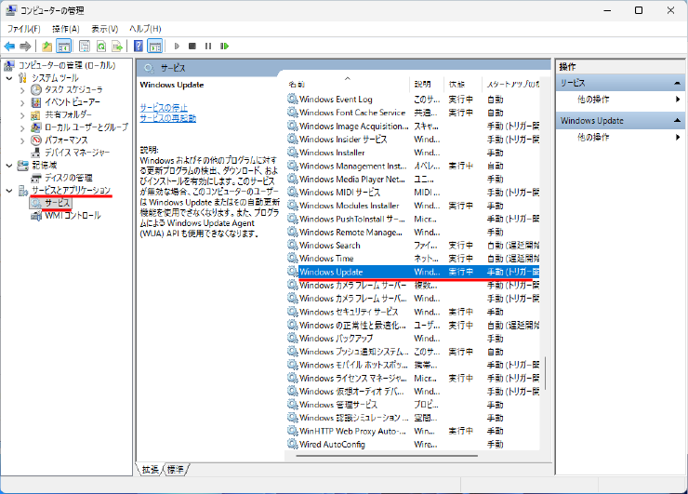Click the horizontal scrollbar under services list

(387, 456)
